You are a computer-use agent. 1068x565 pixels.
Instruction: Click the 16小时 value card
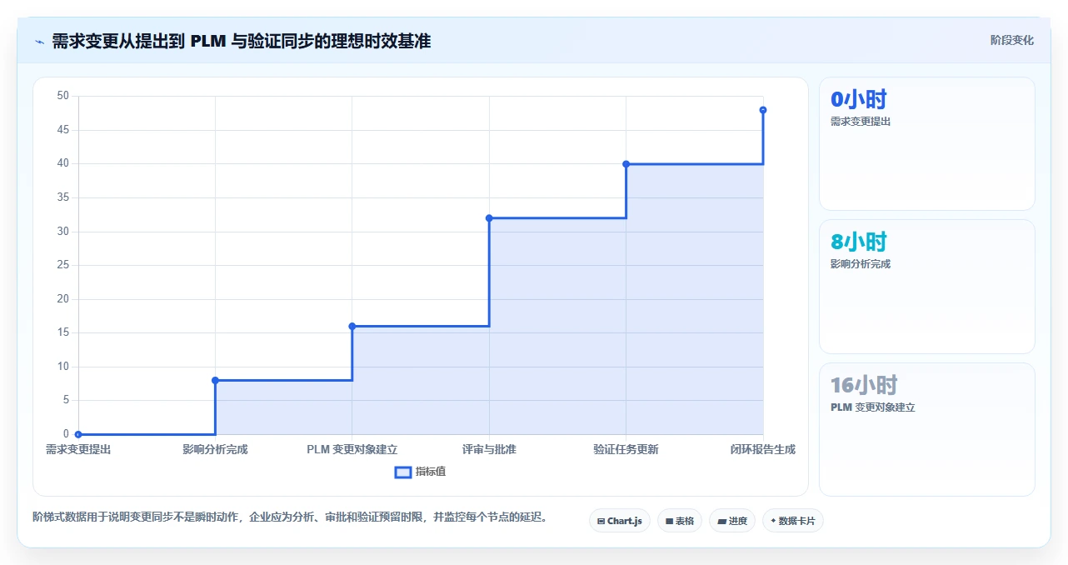pyautogui.click(x=927, y=429)
